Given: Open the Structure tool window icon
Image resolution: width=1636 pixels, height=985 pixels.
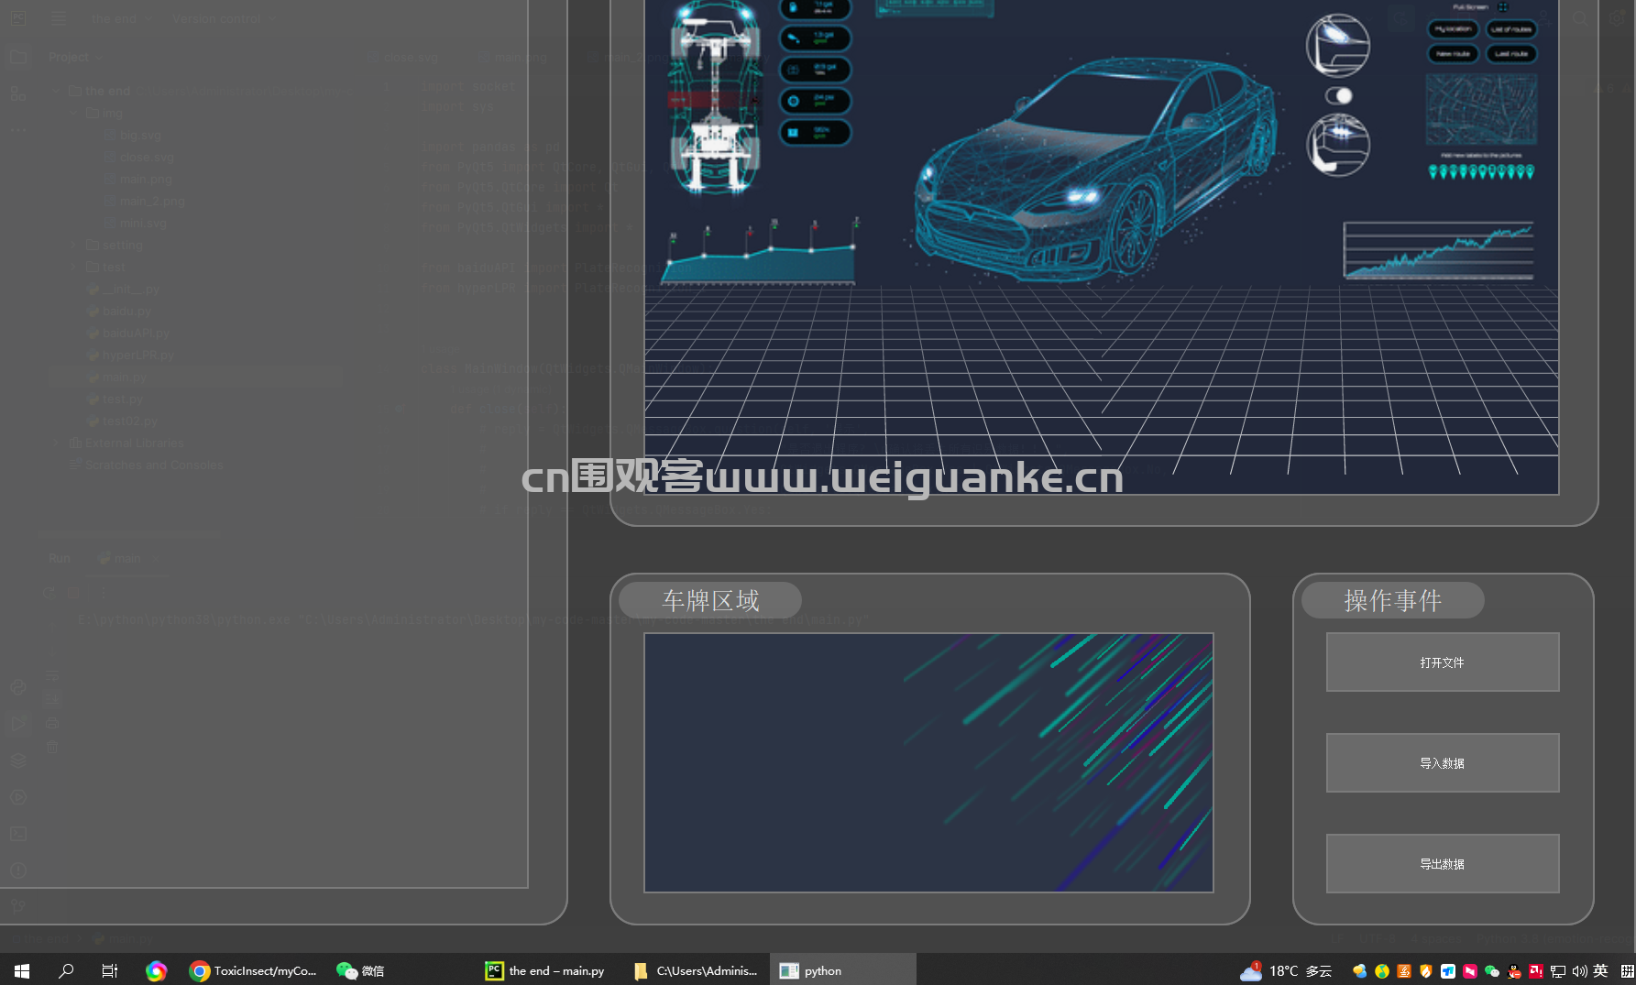Looking at the screenshot, I should tap(18, 93).
